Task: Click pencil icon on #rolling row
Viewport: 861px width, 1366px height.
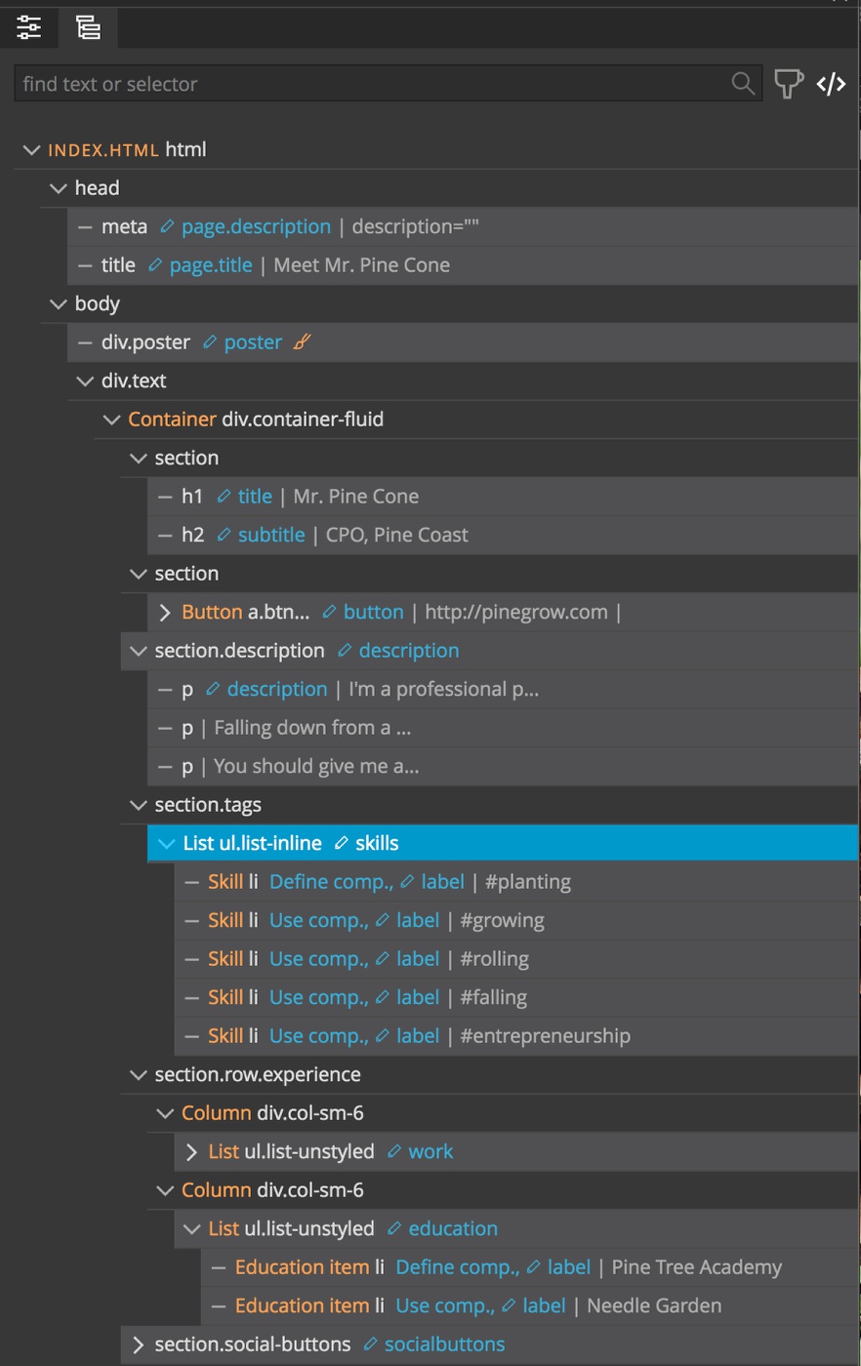Action: (x=383, y=959)
